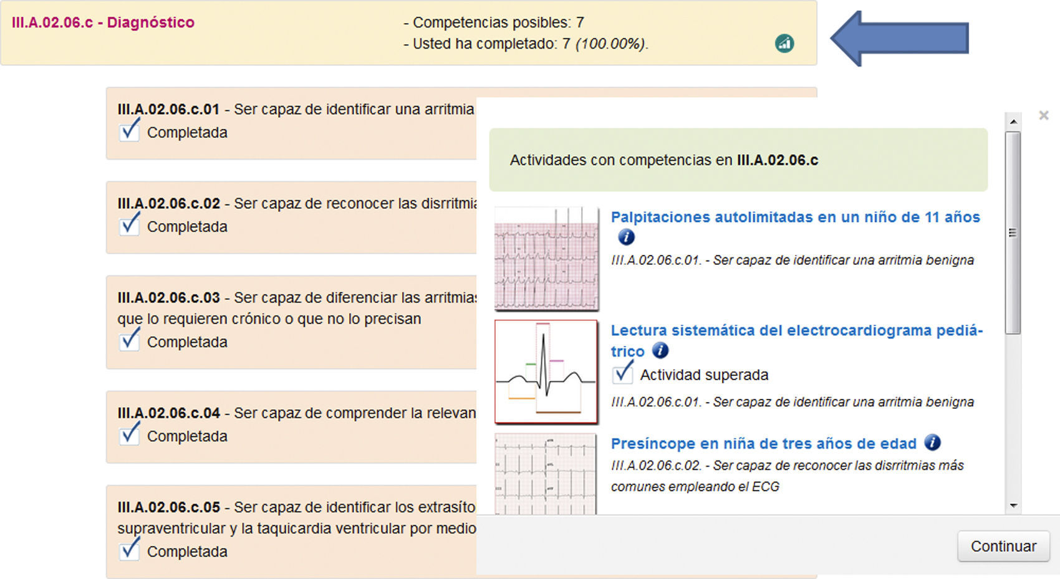Toggle Completada checkbox for competency c.05
The image size is (1060, 579).
point(129,550)
